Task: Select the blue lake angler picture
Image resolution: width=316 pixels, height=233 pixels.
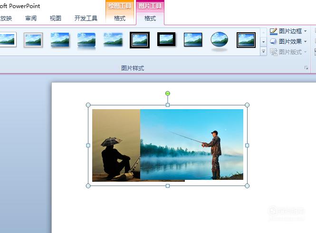Action: pos(192,144)
